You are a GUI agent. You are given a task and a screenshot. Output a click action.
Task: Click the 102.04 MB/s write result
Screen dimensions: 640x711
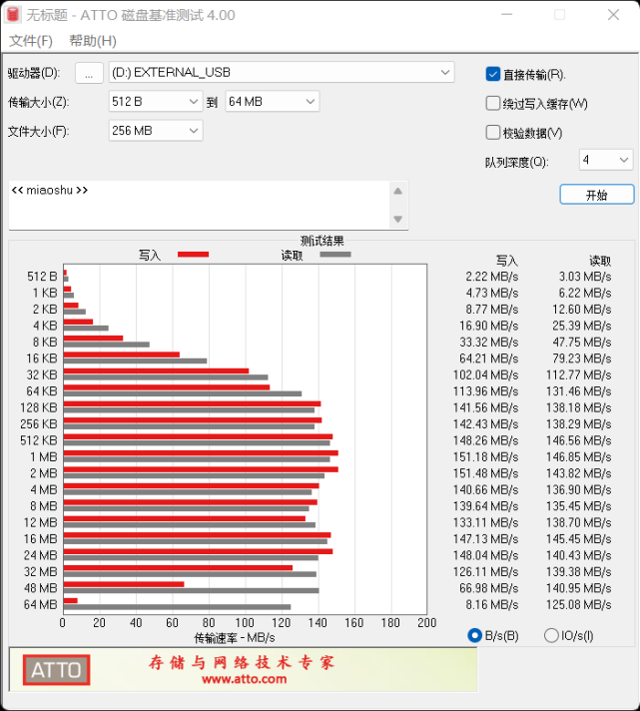click(486, 375)
